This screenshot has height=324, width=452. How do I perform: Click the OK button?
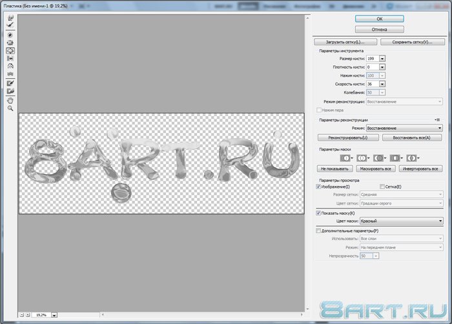pos(380,19)
